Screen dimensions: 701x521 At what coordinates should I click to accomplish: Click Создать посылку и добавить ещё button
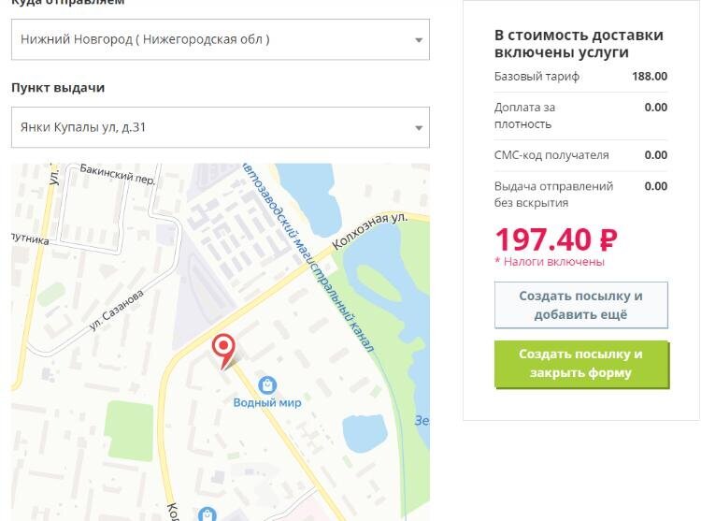[x=580, y=305]
